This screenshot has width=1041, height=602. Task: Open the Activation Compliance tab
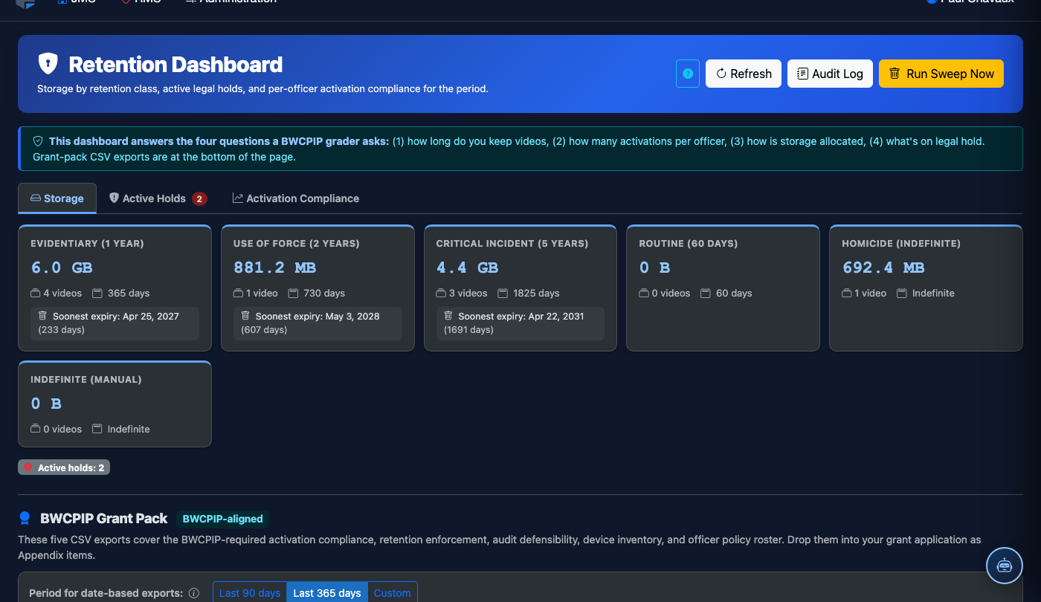pyautogui.click(x=296, y=198)
